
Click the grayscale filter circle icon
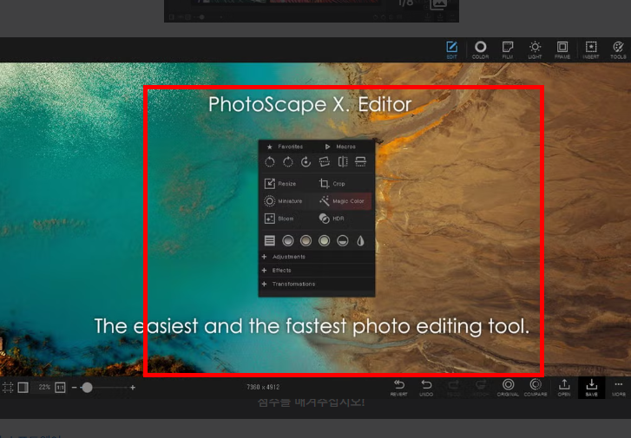(x=288, y=240)
